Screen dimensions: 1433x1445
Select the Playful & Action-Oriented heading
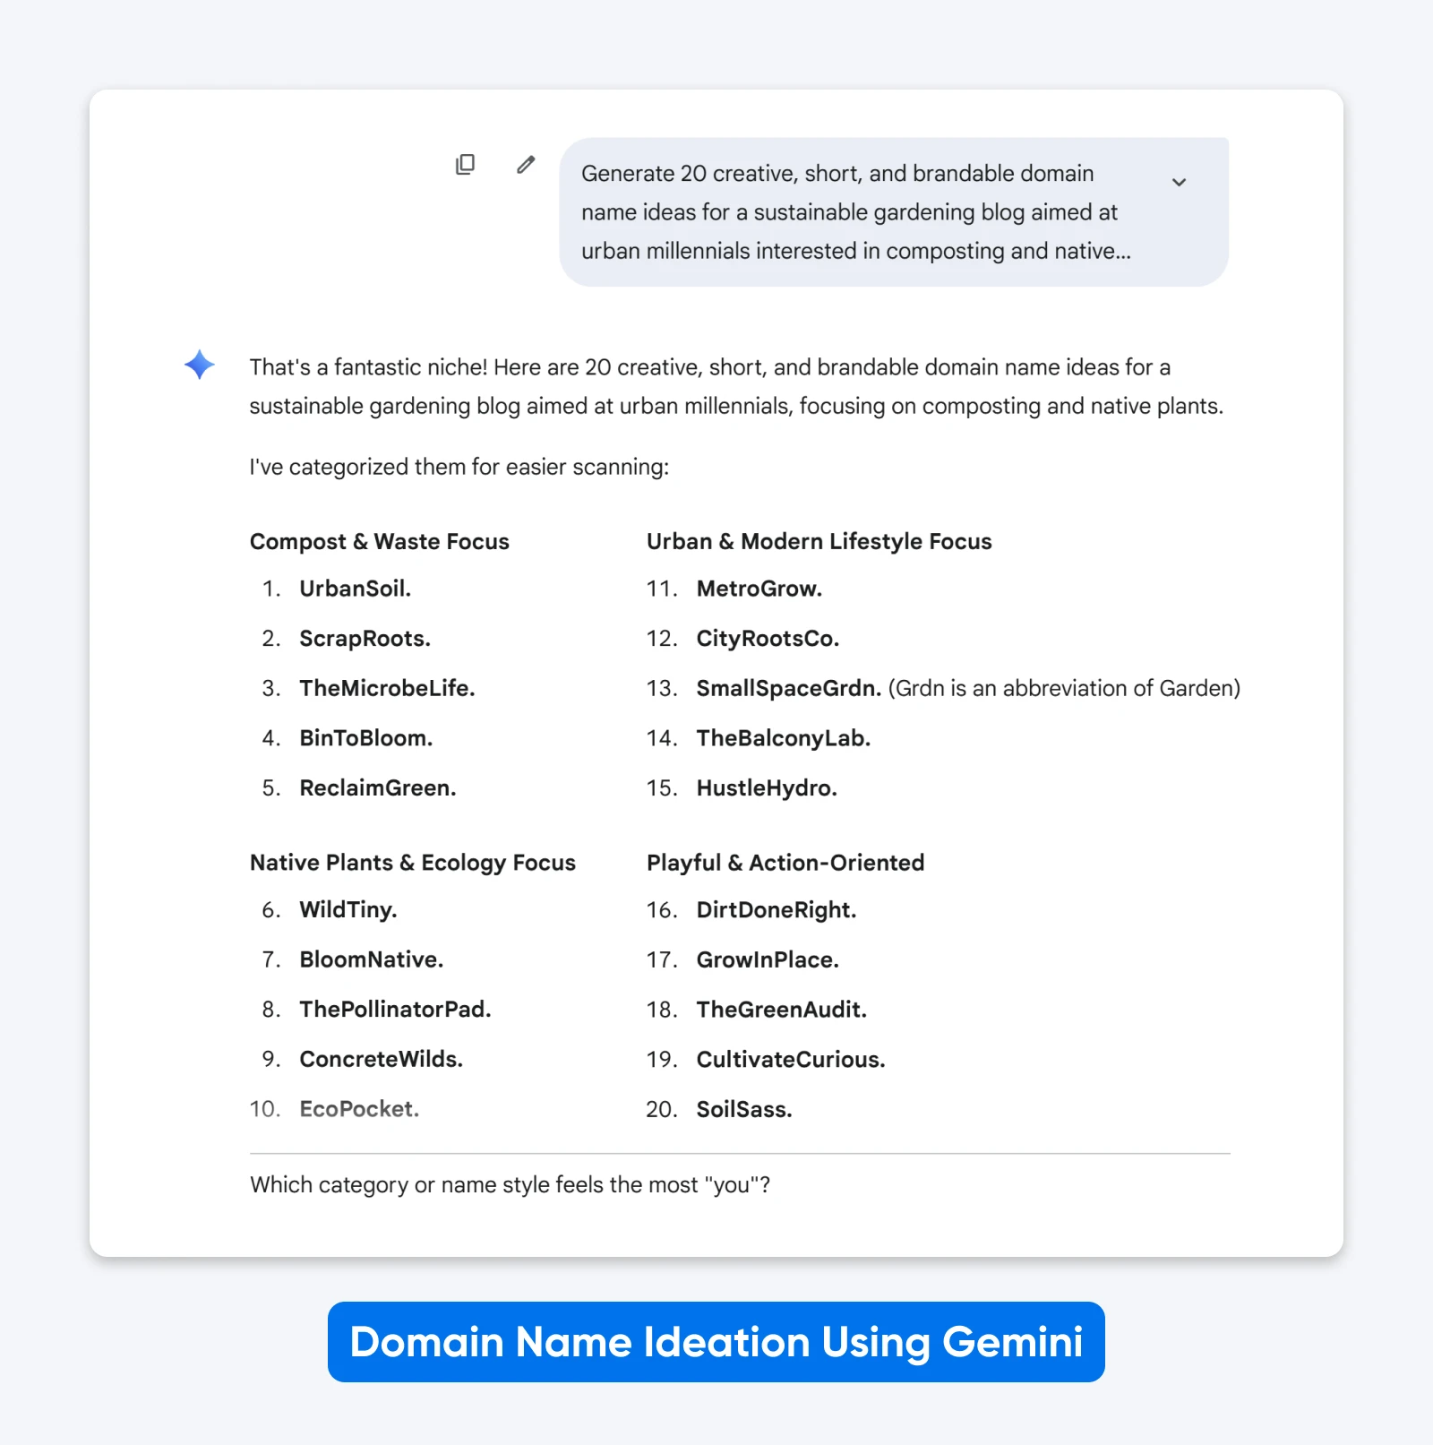click(785, 862)
